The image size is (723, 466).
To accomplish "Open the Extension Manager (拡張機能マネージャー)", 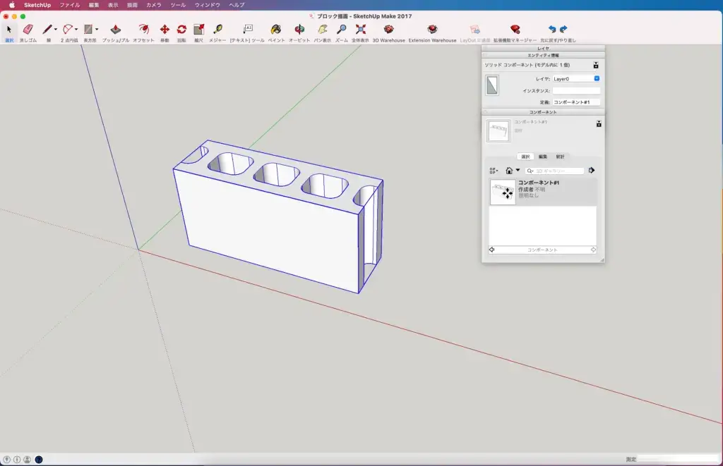I will [515, 30].
